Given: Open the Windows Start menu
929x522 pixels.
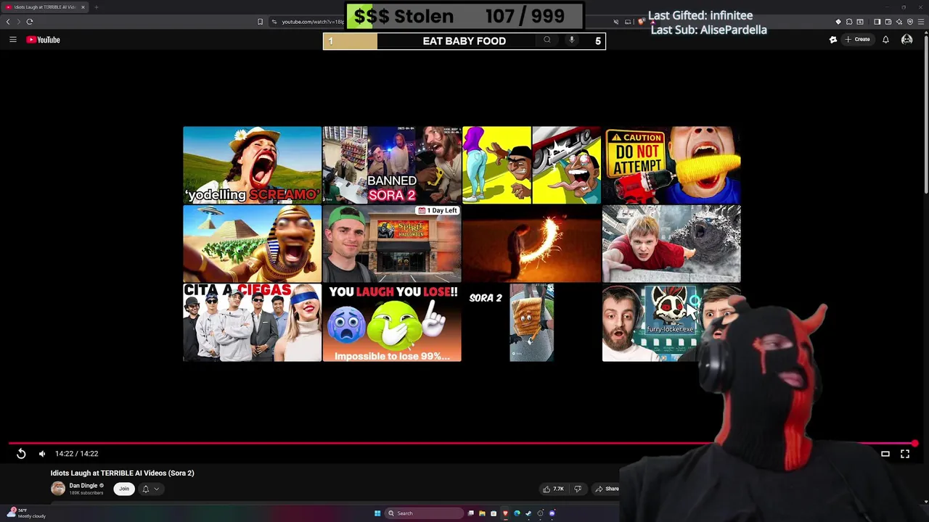Looking at the screenshot, I should pos(377,513).
